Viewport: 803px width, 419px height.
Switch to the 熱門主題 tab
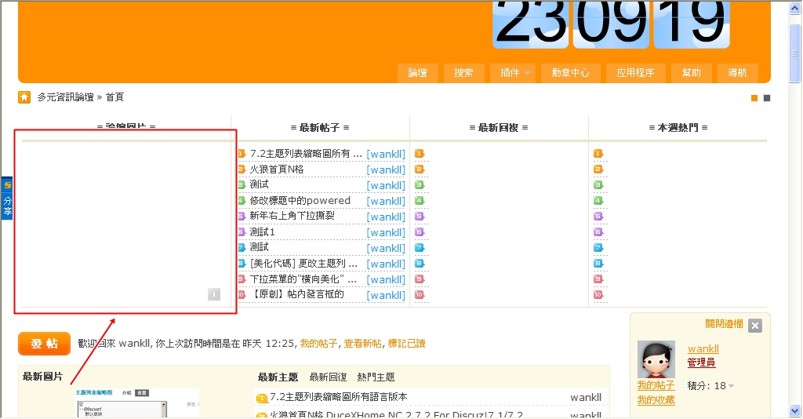coord(376,377)
